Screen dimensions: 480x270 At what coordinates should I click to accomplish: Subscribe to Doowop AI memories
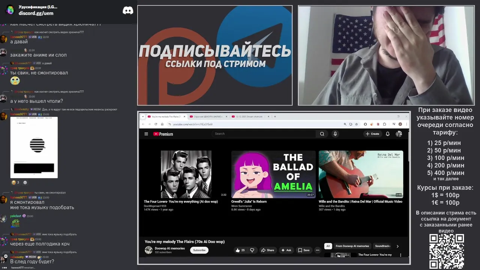coord(199,250)
